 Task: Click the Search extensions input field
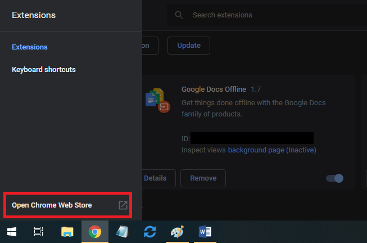[x=270, y=15]
